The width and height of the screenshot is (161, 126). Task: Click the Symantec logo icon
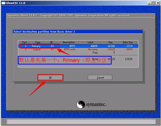(x=81, y=104)
